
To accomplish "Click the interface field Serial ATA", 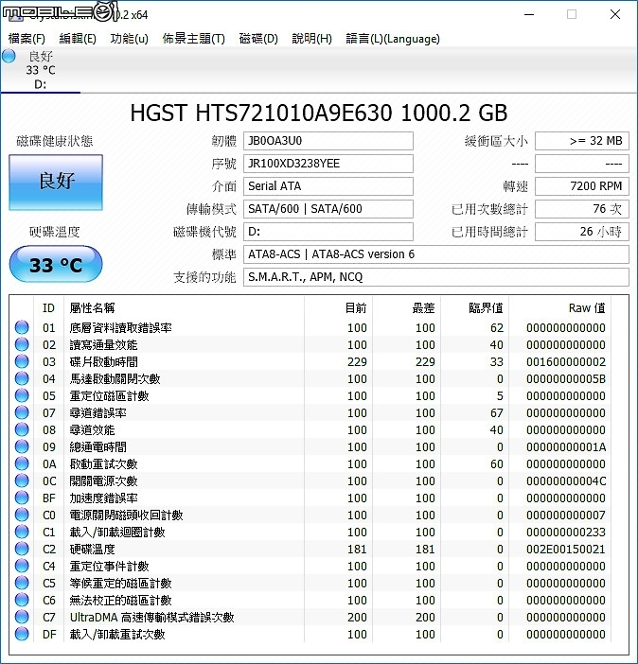I will 328,186.
